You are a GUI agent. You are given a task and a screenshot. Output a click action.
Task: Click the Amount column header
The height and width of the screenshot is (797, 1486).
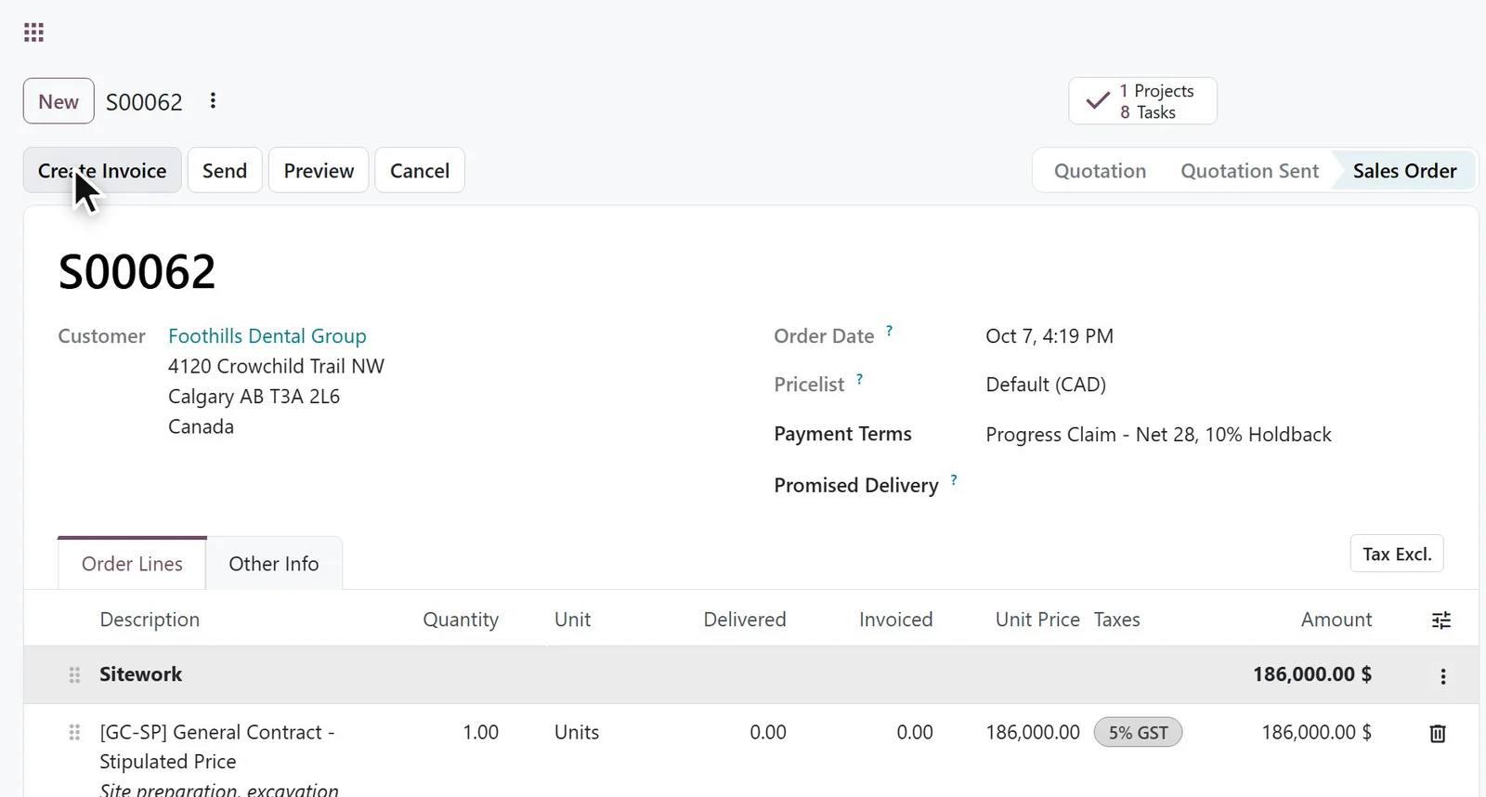click(1336, 620)
